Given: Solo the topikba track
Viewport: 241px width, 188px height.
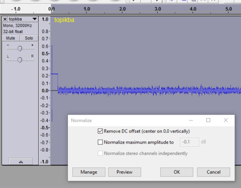Looking at the screenshot, I should coord(29,38).
